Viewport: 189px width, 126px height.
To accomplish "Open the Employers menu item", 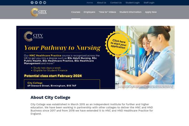I will tap(89, 12).
